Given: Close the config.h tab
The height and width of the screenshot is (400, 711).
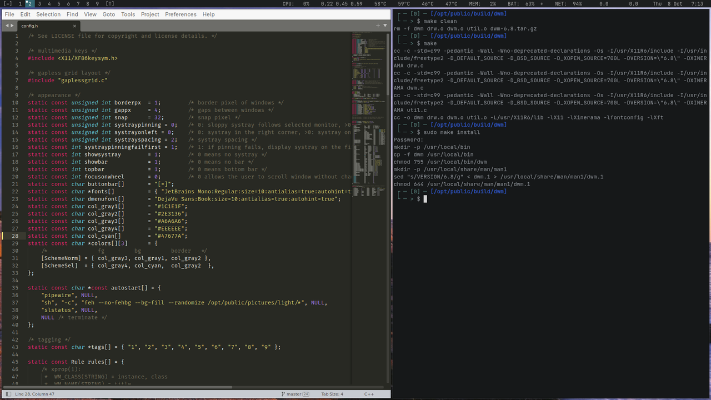Looking at the screenshot, I should click(75, 26).
